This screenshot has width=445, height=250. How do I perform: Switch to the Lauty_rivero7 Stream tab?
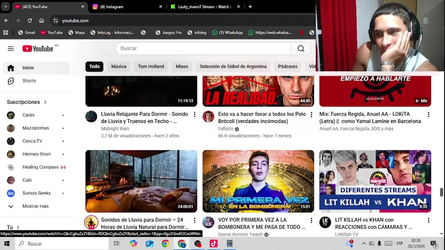point(205,7)
